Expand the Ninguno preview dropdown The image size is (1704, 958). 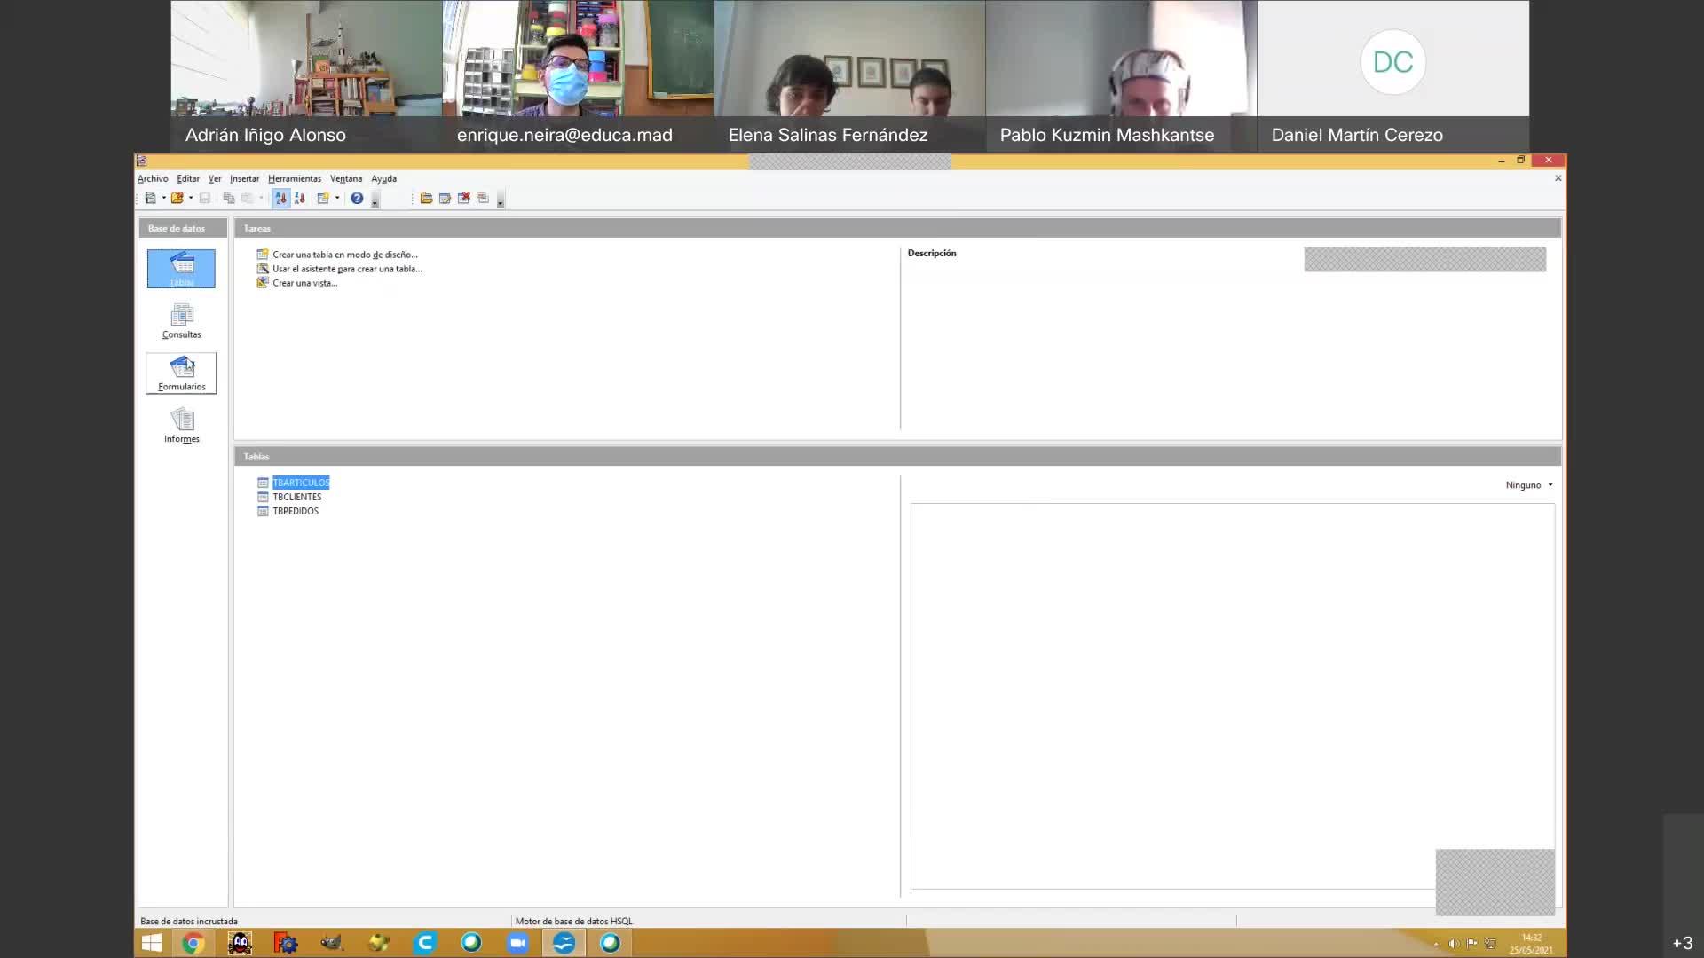coord(1529,485)
